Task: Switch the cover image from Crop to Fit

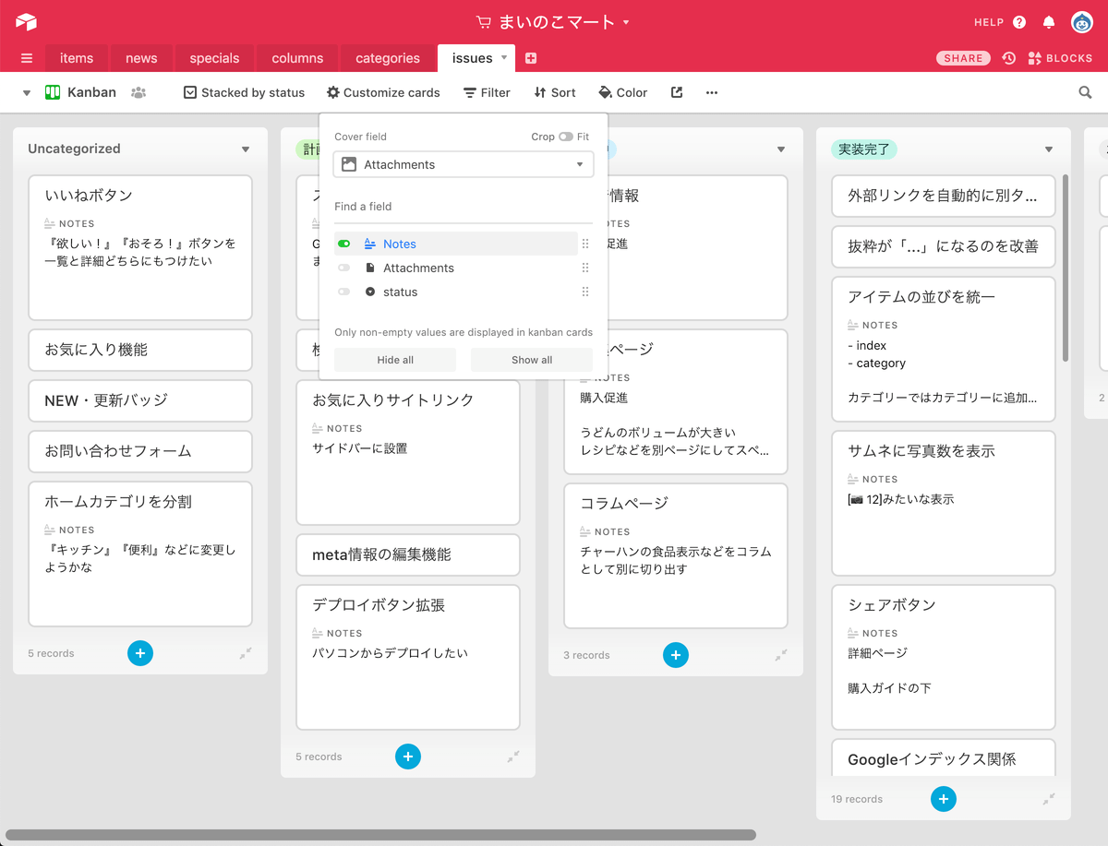Action: (564, 136)
